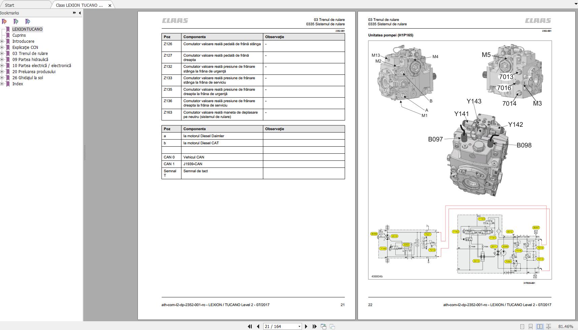Click the 'Semnal de tact' cell

pyautogui.click(x=222, y=173)
